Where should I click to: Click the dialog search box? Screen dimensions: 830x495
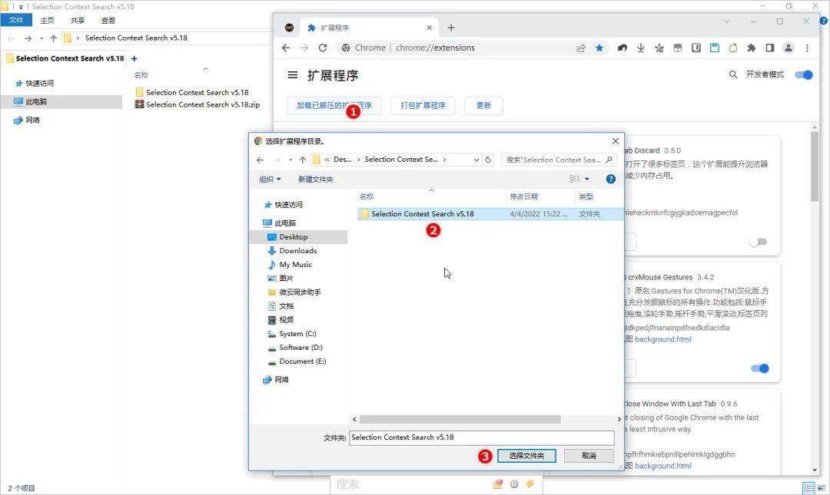pyautogui.click(x=558, y=160)
